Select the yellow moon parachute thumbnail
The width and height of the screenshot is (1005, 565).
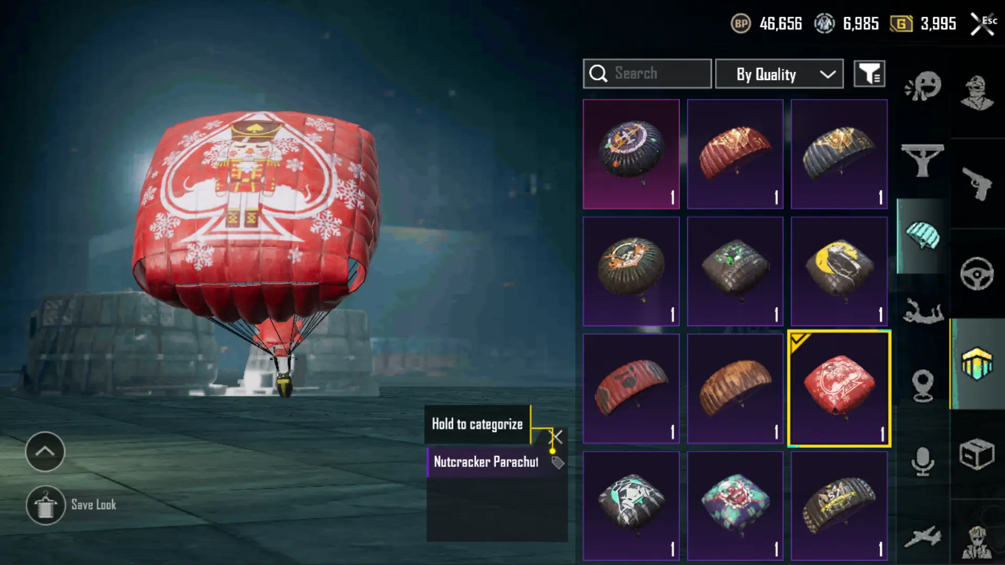click(x=839, y=272)
